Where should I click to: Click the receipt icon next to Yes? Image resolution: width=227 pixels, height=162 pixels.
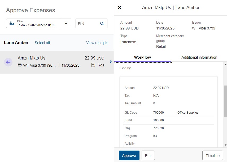(93, 65)
